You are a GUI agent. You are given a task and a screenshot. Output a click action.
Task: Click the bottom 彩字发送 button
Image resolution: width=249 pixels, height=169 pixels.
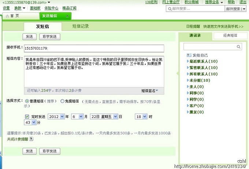click(x=50, y=151)
